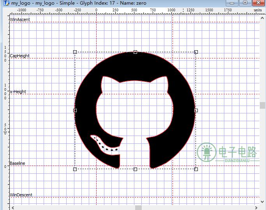
Task: Click the scroll left arrow of the horizontal scrollbar
Action: pos(13,208)
